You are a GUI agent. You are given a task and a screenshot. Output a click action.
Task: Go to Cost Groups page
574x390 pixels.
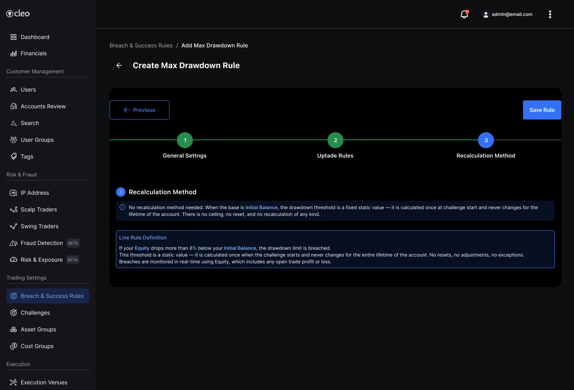pyautogui.click(x=48, y=346)
